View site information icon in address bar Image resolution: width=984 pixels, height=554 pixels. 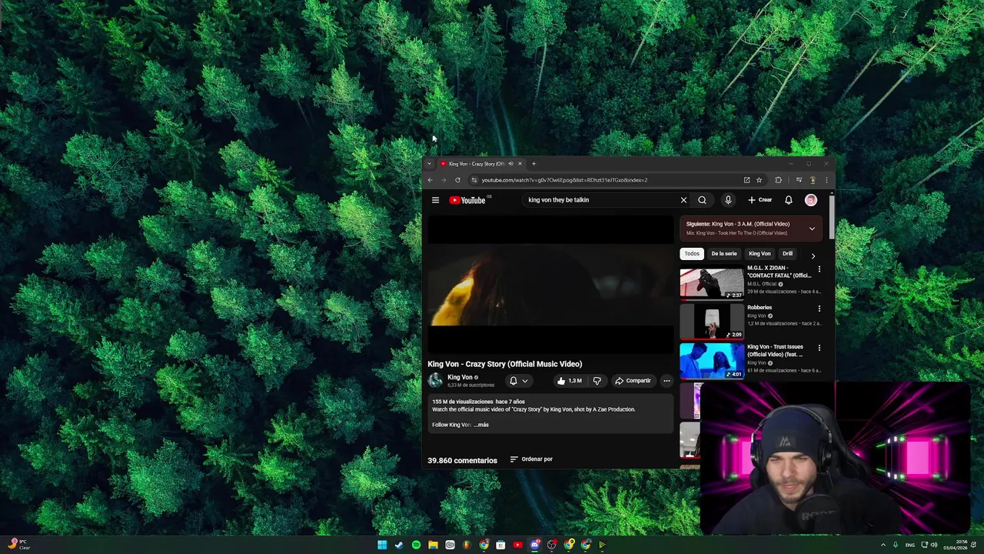click(x=474, y=180)
